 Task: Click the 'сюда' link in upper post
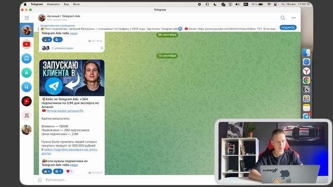(x=73, y=33)
